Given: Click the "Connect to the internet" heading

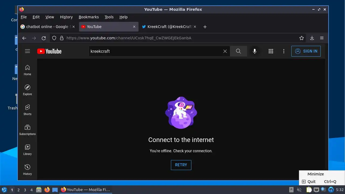Looking at the screenshot, I should pyautogui.click(x=181, y=140).
